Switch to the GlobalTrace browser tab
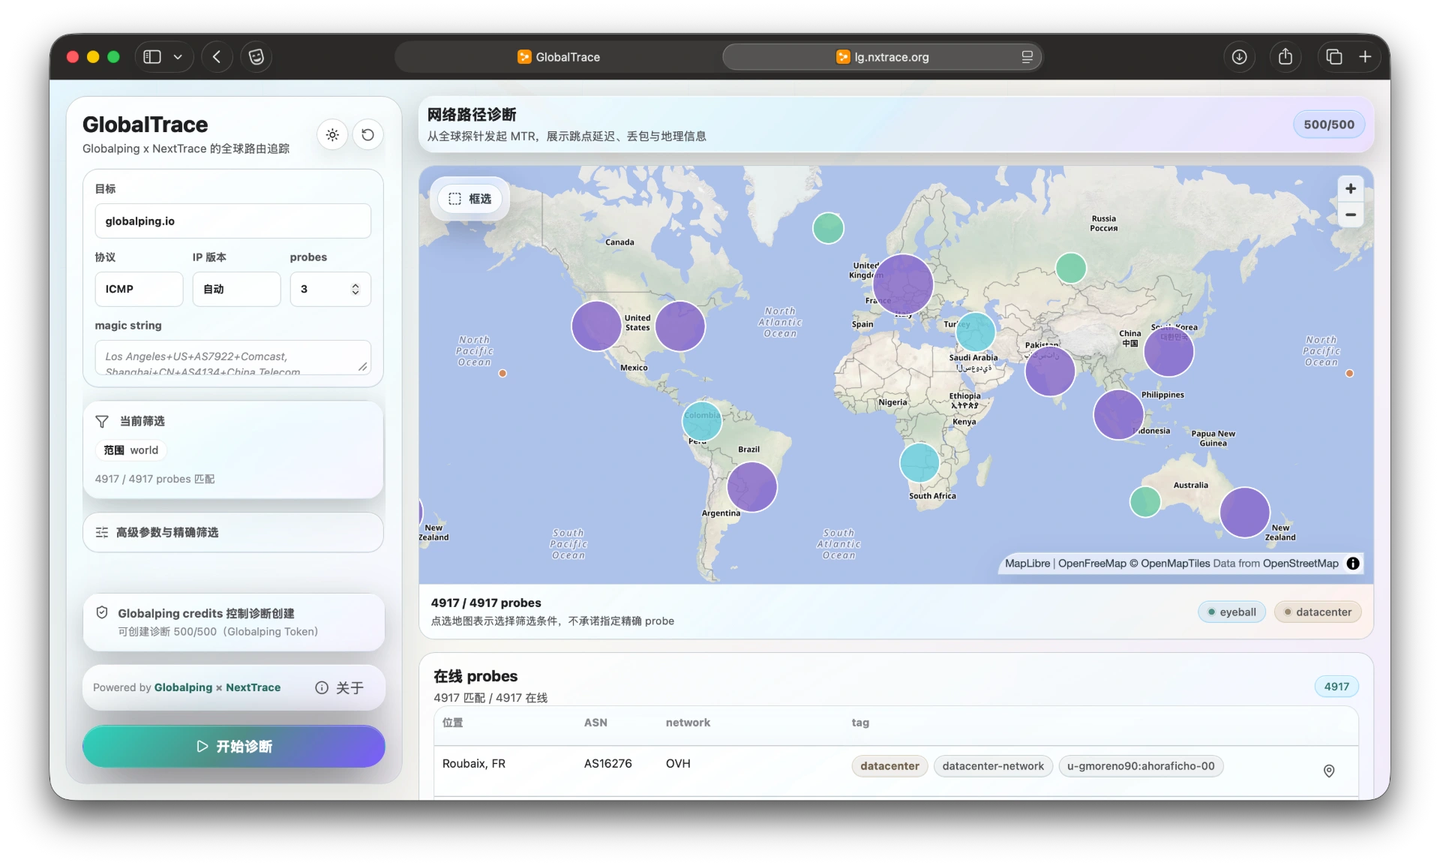 tap(559, 57)
